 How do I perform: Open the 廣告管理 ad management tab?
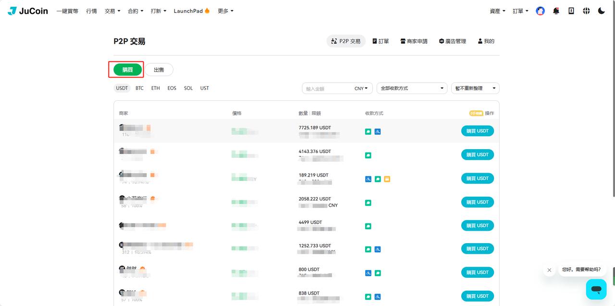coord(453,41)
